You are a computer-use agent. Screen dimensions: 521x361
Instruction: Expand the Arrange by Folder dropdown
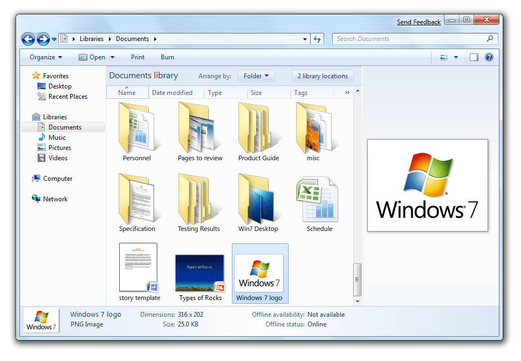256,76
